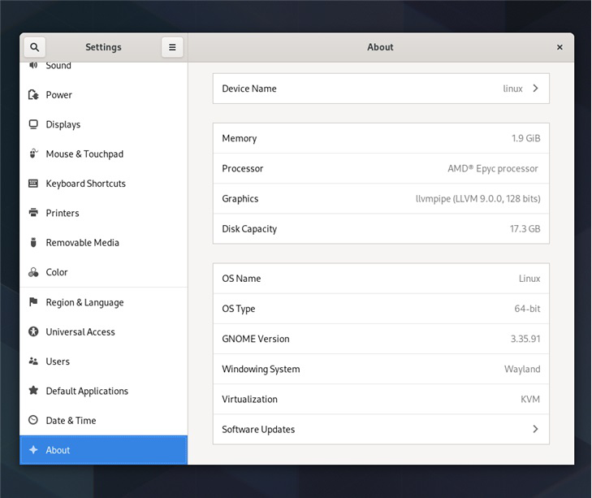Click the Disk Capacity value 17.3 GB
592x498 pixels.
pyautogui.click(x=525, y=228)
